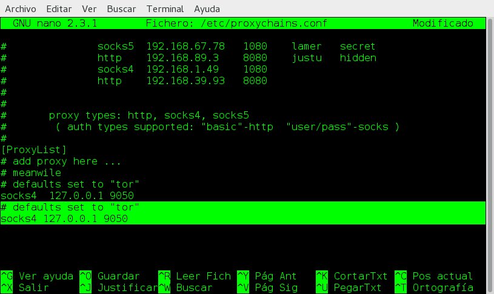Click the ^U PegarTxt shortcut

(349, 287)
